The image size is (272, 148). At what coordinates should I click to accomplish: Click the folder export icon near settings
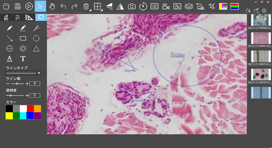click(x=256, y=11)
